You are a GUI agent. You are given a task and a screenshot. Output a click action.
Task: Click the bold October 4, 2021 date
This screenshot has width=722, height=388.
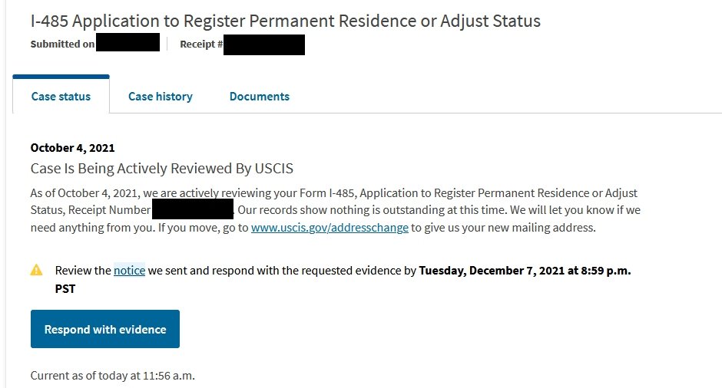[x=73, y=147]
